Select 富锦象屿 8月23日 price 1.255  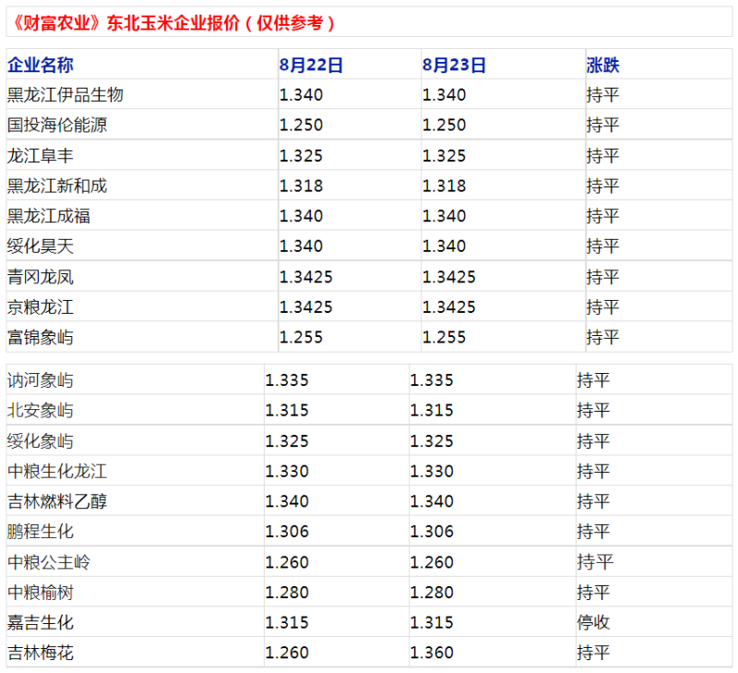(x=444, y=337)
